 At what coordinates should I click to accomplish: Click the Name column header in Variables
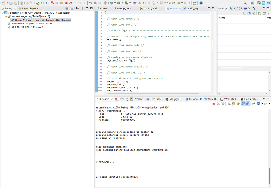(241, 18)
